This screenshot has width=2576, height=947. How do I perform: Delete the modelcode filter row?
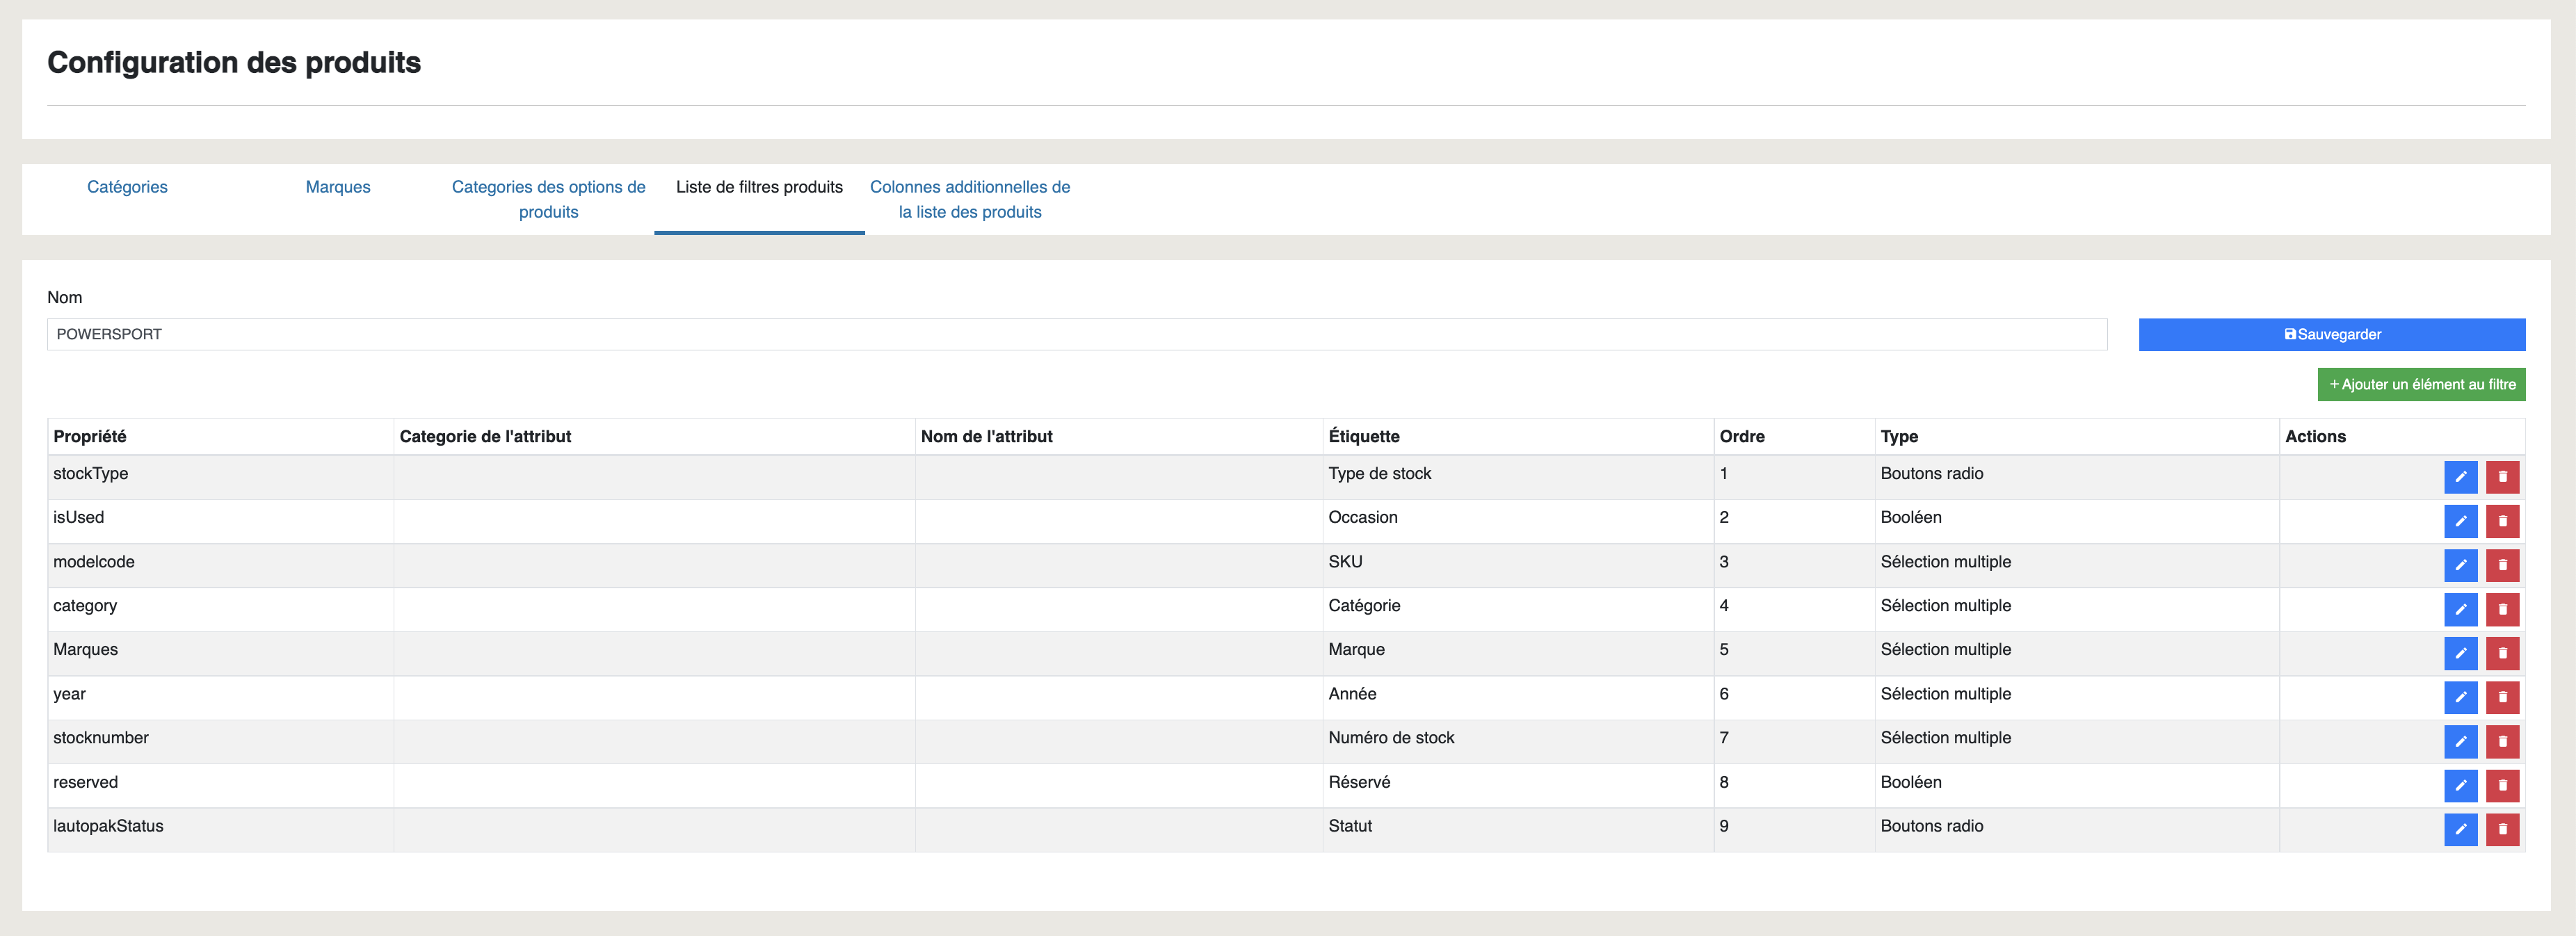coord(2502,565)
